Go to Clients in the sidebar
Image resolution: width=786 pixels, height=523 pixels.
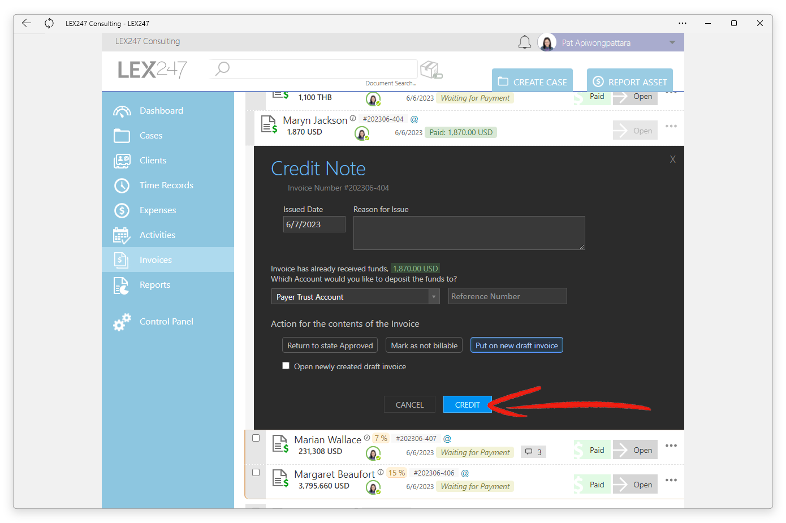(168, 161)
